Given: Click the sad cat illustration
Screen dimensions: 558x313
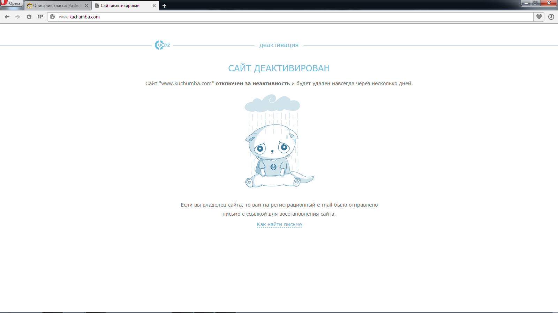Looking at the screenshot, I should (x=279, y=141).
